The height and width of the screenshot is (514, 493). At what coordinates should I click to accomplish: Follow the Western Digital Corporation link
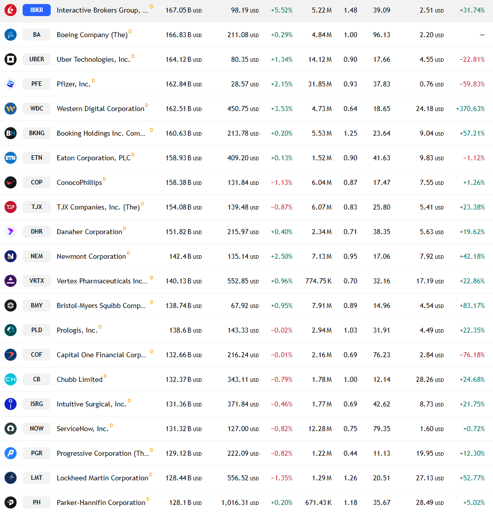tap(101, 109)
